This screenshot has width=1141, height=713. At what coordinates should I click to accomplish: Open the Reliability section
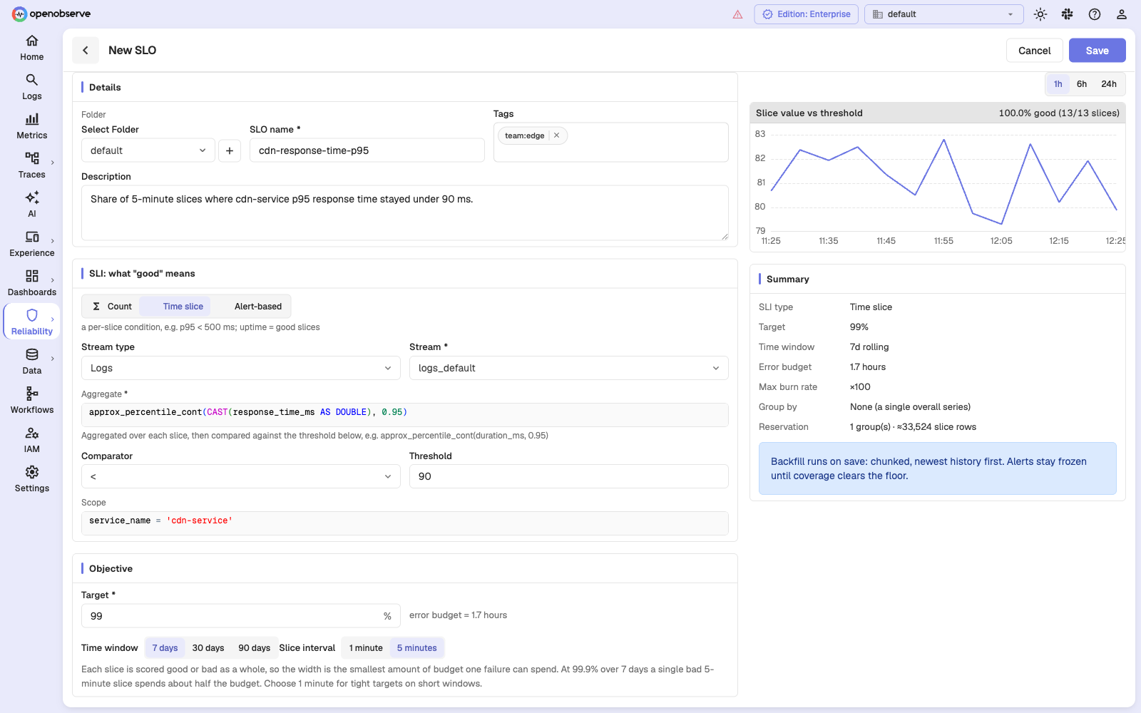tap(31, 322)
